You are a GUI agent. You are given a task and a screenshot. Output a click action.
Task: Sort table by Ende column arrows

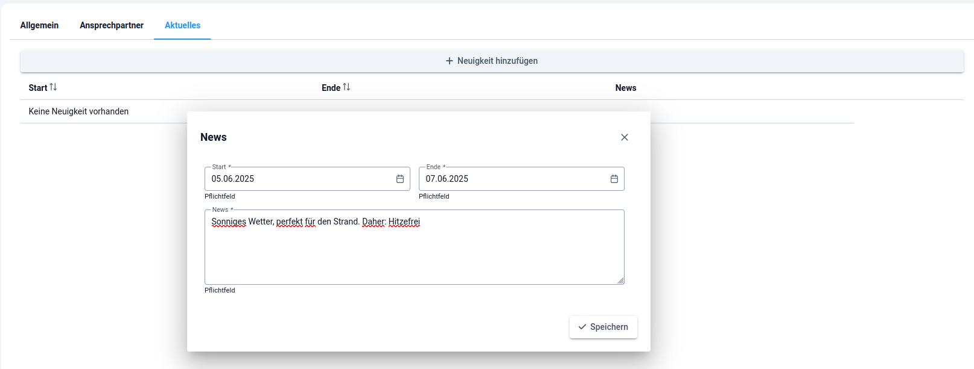[x=346, y=87]
